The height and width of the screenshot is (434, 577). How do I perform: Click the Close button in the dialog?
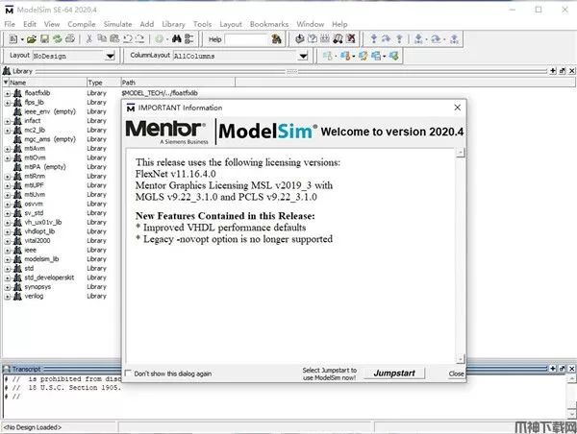tap(456, 374)
